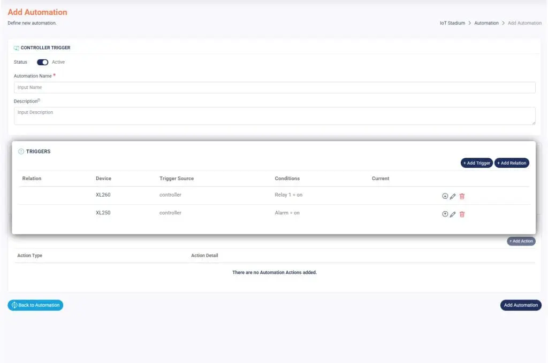The width and height of the screenshot is (548, 363).
Task: Delete the XL260 trigger using trash icon
Action: 462,196
